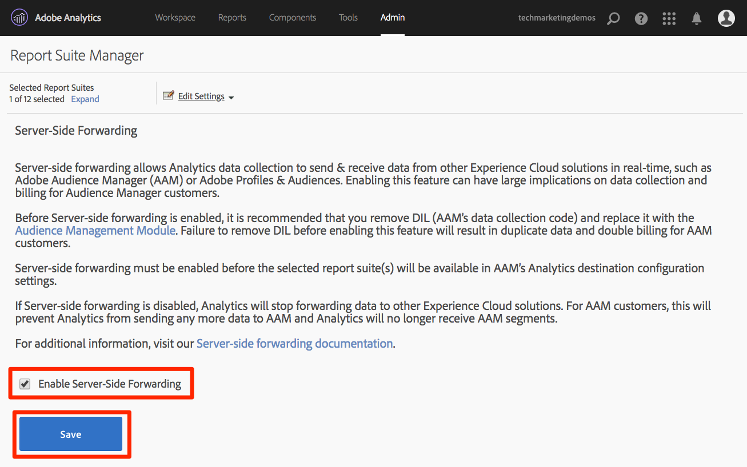Show notifications bell icon
This screenshot has height=467, width=747.
click(696, 18)
